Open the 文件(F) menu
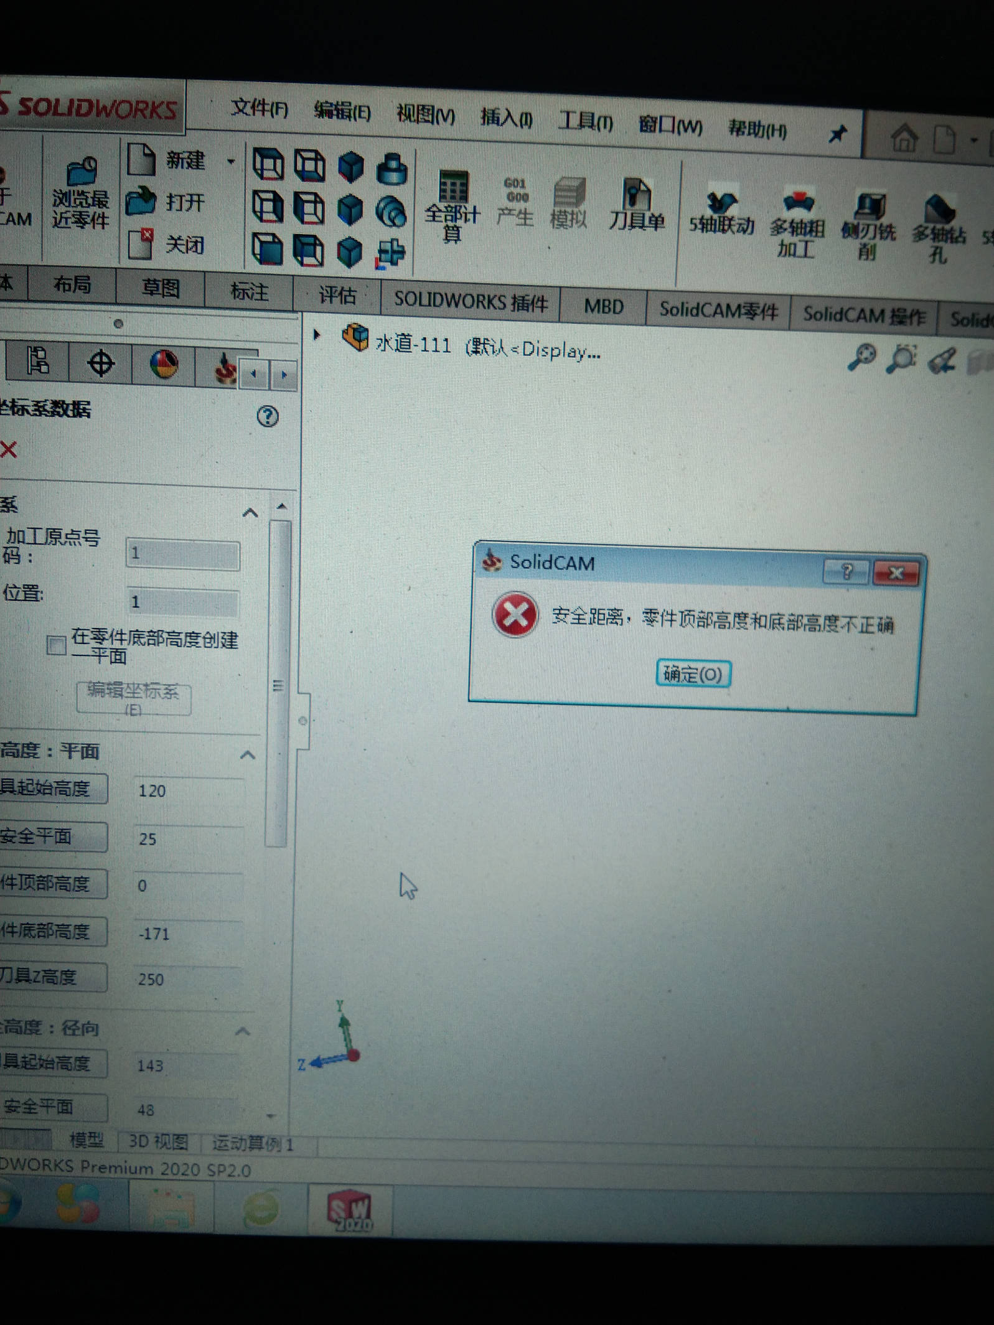994x1325 pixels. point(259,108)
